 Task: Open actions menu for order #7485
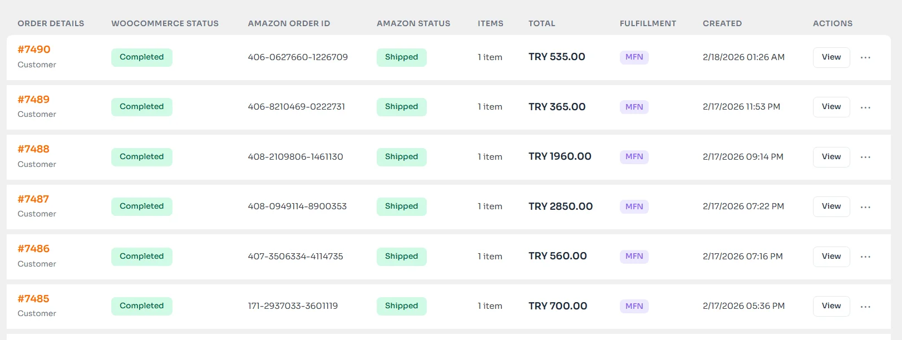[866, 306]
